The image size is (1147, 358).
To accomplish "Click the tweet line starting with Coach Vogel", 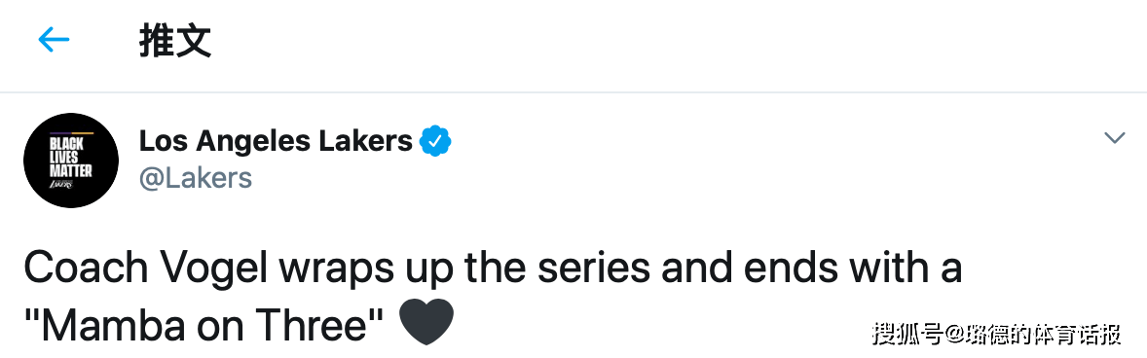I will point(493,268).
